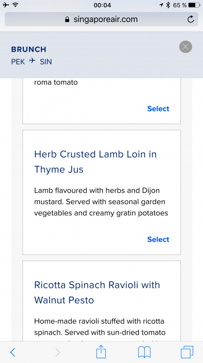Reload the page with refresh icon
This screenshot has height=363, width=203.
(x=191, y=20)
